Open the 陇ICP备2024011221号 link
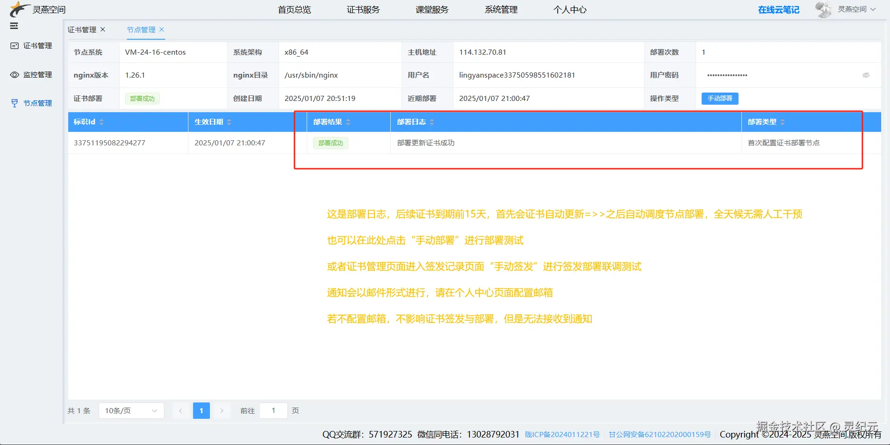 562,434
